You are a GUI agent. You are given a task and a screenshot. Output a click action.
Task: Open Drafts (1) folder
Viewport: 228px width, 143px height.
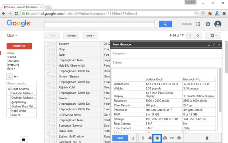coord(13,65)
